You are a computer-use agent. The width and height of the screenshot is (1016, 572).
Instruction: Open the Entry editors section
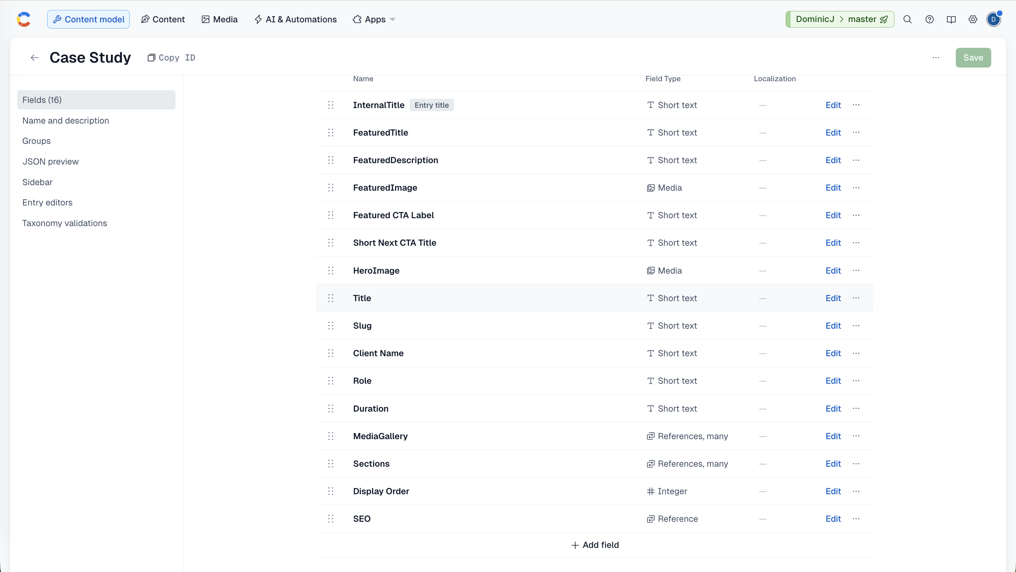point(47,203)
